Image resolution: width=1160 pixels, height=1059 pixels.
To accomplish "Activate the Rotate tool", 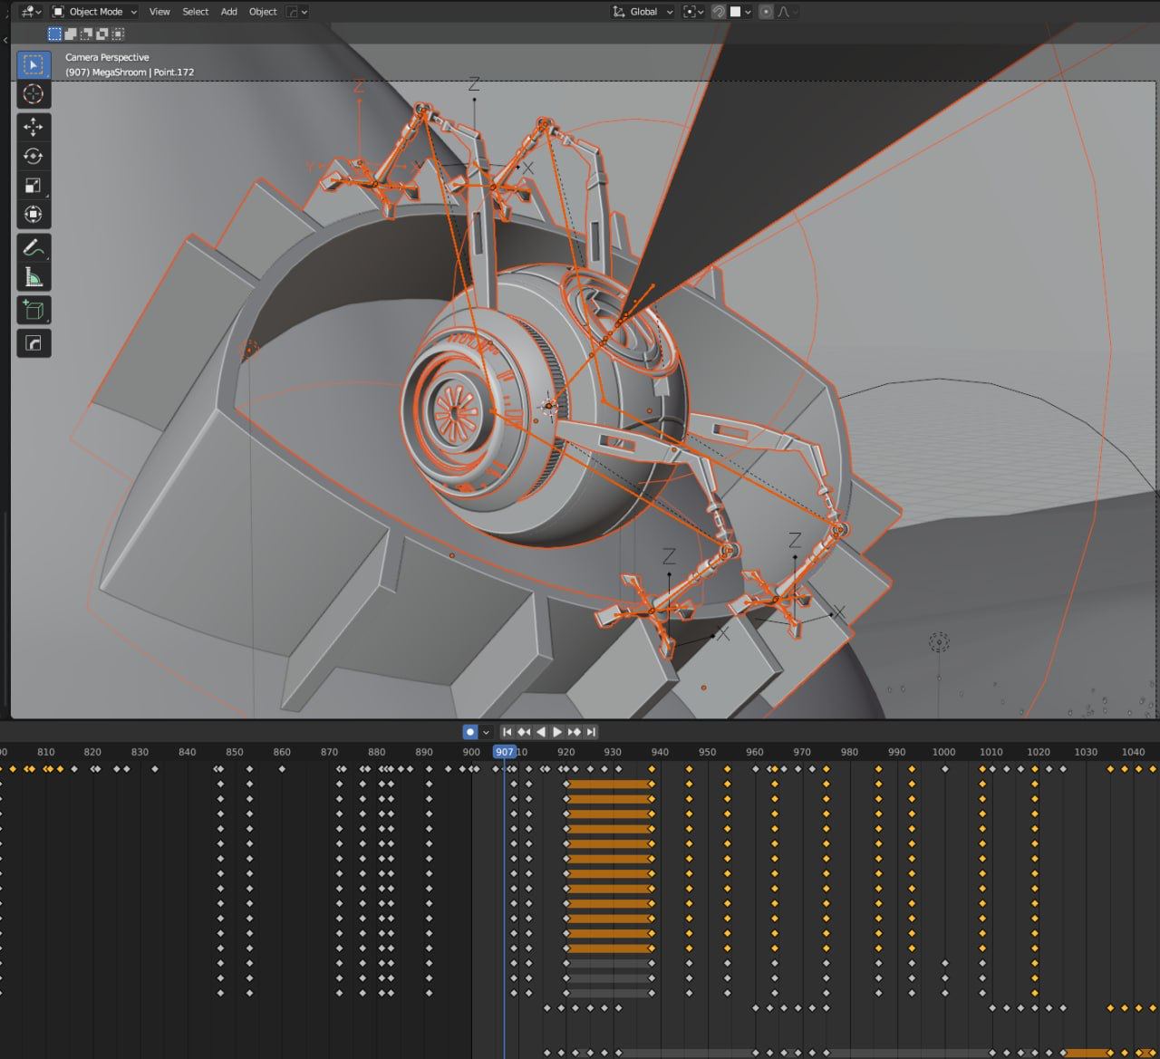I will pyautogui.click(x=33, y=156).
